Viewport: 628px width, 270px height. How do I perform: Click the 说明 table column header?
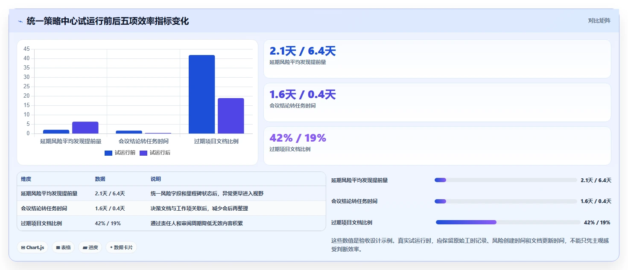[156, 179]
